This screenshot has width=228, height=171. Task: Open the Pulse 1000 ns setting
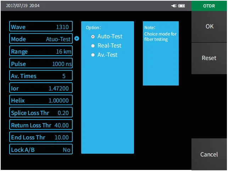[x=41, y=63]
